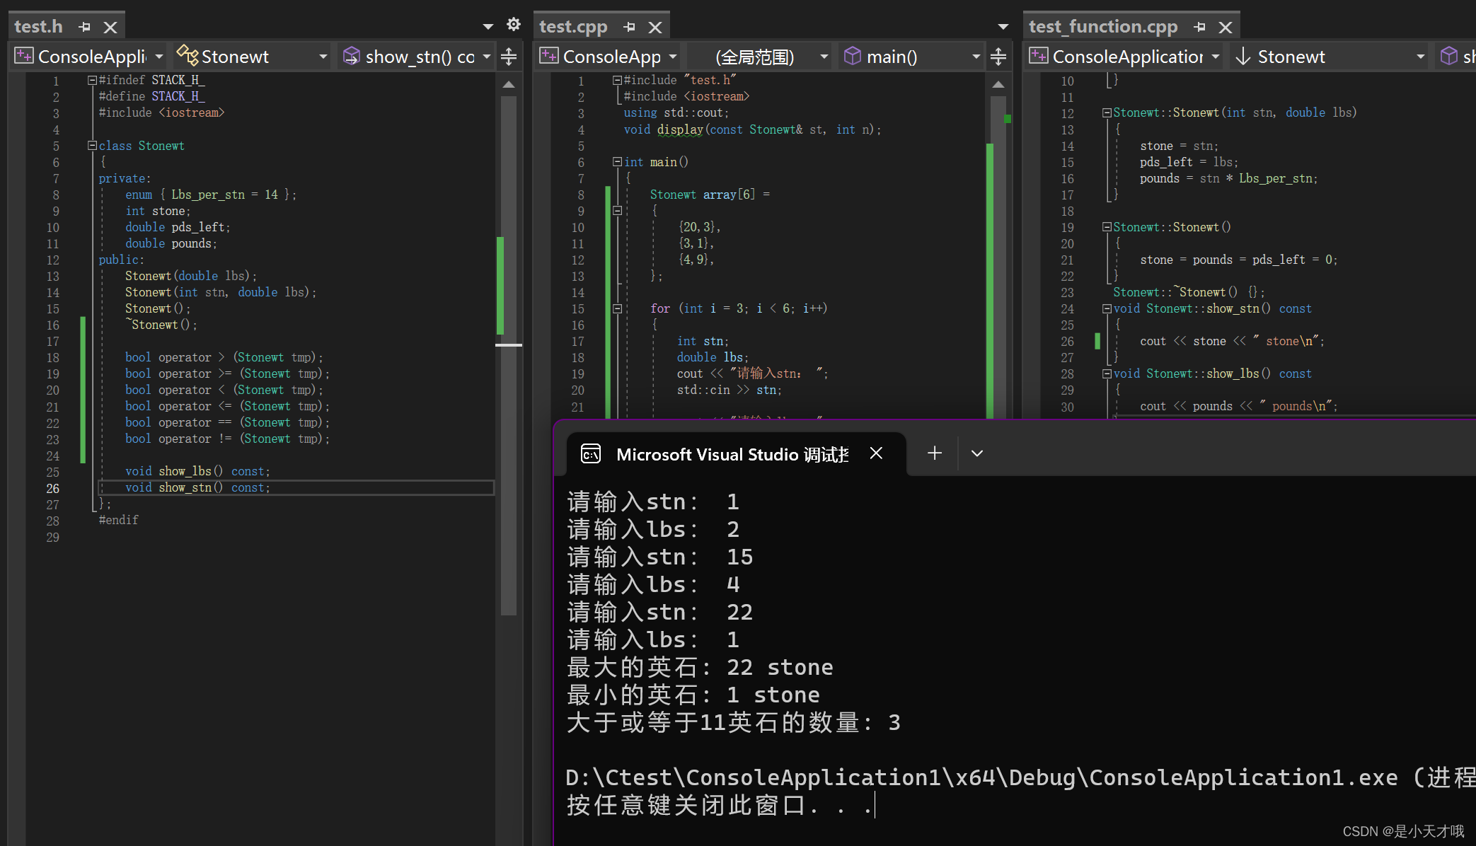1476x846 pixels.
Task: Click 'Stonewt array[6] =' in test.cpp
Action: (x=710, y=195)
